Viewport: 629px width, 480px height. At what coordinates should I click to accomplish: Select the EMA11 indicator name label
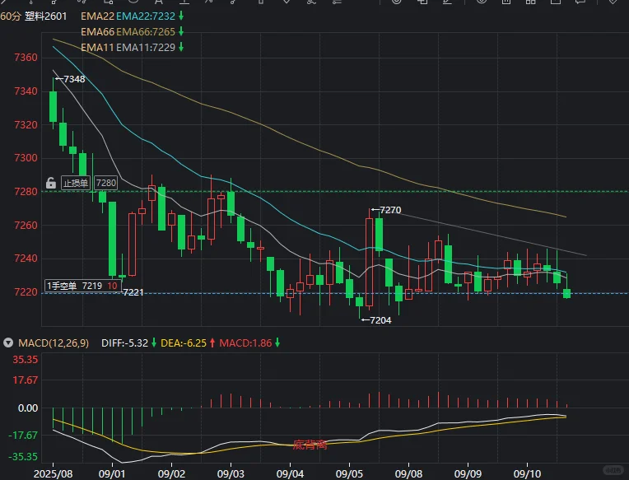tap(97, 47)
